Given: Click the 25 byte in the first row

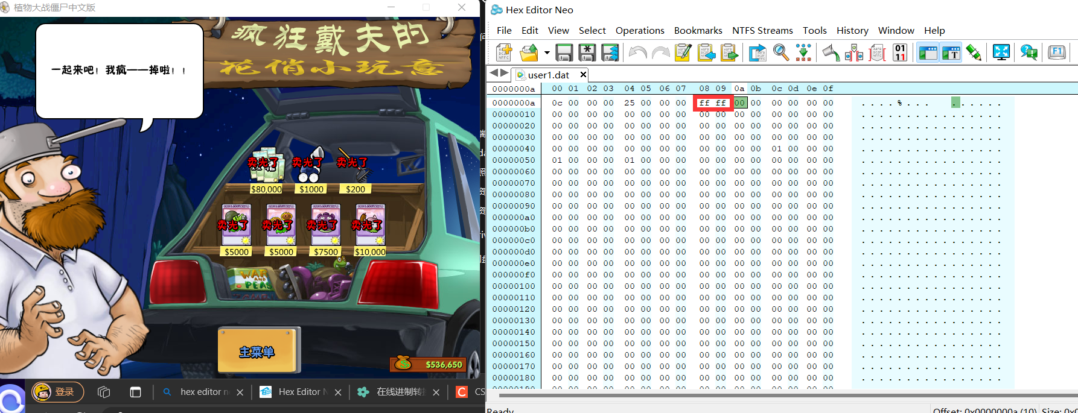Looking at the screenshot, I should pyautogui.click(x=630, y=102).
